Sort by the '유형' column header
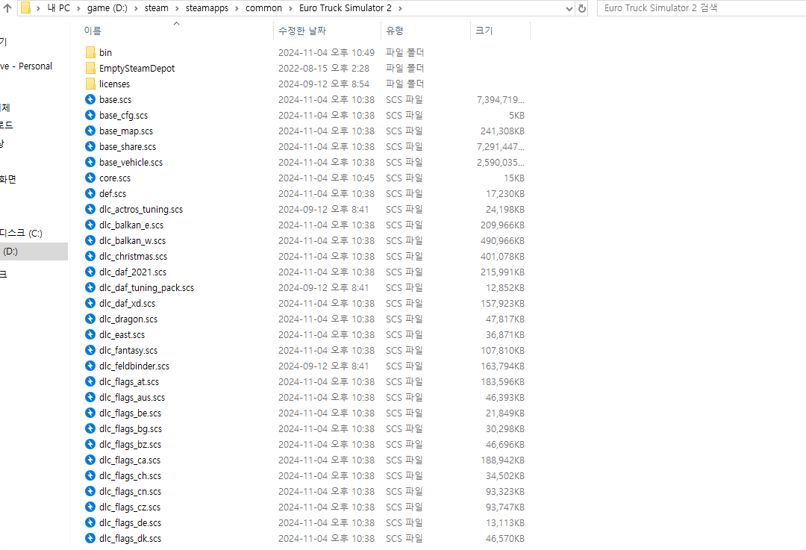The height and width of the screenshot is (550, 806). pyautogui.click(x=395, y=31)
